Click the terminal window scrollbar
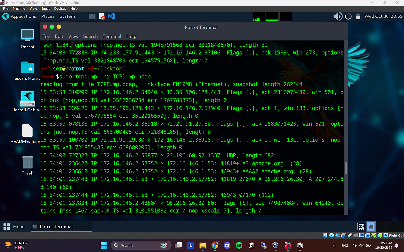 click(x=345, y=168)
